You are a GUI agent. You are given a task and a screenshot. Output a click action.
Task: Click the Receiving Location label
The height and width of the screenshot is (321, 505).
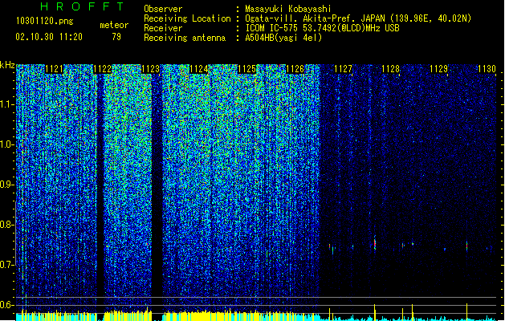187,18
